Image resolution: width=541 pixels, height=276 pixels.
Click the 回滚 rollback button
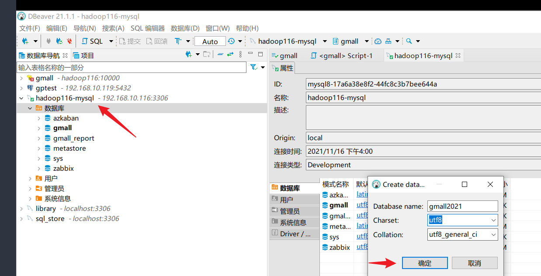156,41
